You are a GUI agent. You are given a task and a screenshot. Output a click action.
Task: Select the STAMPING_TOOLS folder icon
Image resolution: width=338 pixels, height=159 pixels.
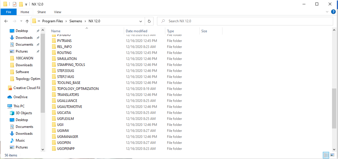[54, 65]
